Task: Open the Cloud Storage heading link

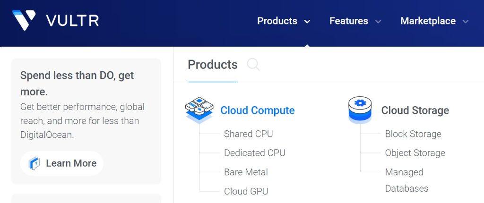Action: click(415, 110)
